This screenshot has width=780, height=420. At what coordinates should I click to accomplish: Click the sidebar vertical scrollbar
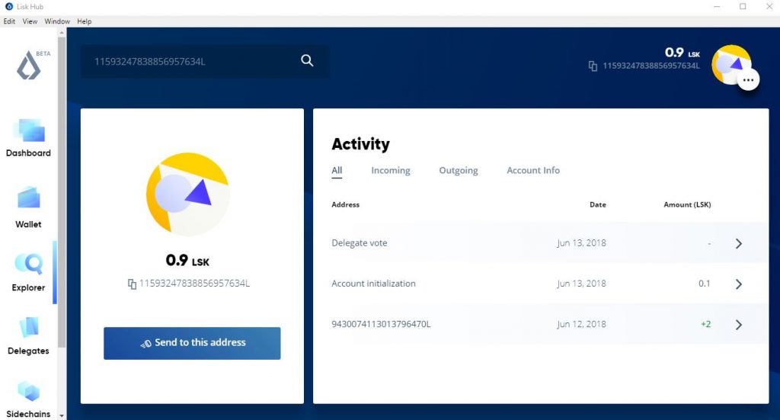tap(62, 191)
